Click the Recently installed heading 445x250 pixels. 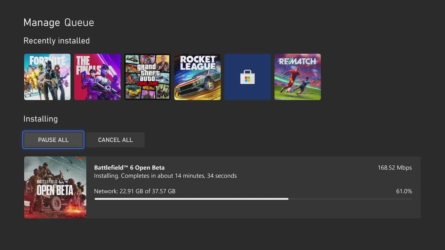click(57, 41)
